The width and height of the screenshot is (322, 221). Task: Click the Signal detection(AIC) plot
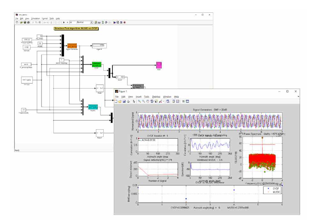coord(158,169)
